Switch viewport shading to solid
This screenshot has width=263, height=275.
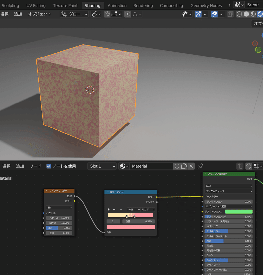(x=246, y=14)
